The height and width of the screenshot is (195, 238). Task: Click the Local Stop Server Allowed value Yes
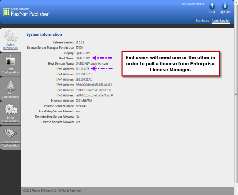coord(78,111)
